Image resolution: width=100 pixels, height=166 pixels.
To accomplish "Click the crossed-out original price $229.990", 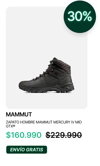I will pos(64,135).
